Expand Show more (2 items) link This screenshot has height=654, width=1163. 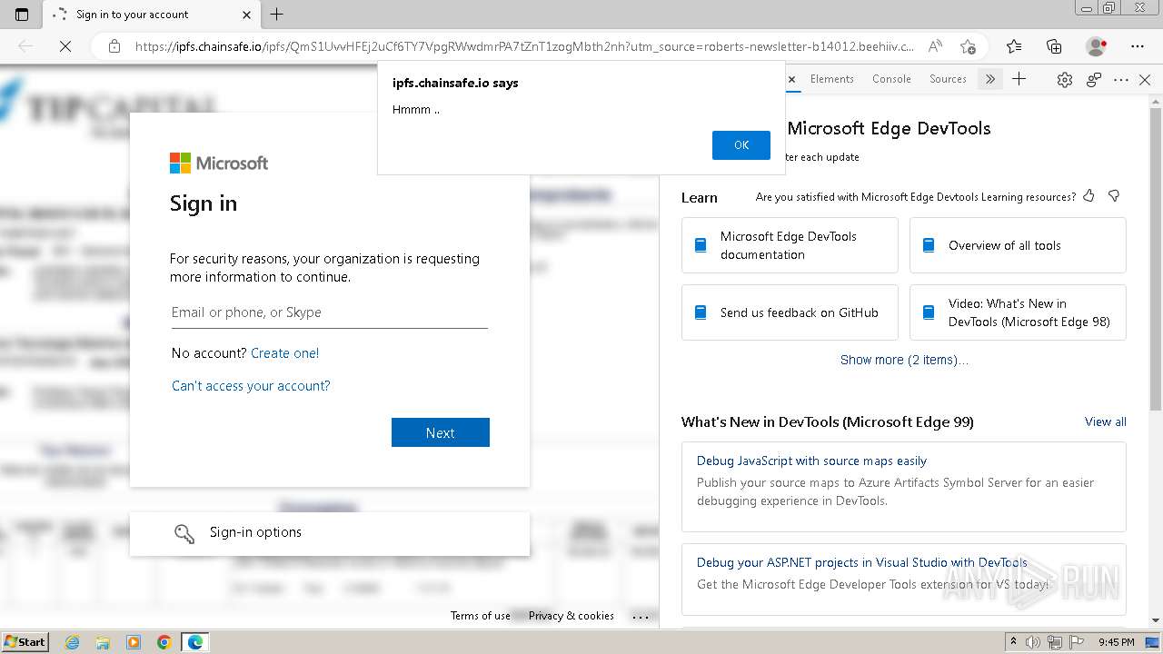click(x=904, y=360)
